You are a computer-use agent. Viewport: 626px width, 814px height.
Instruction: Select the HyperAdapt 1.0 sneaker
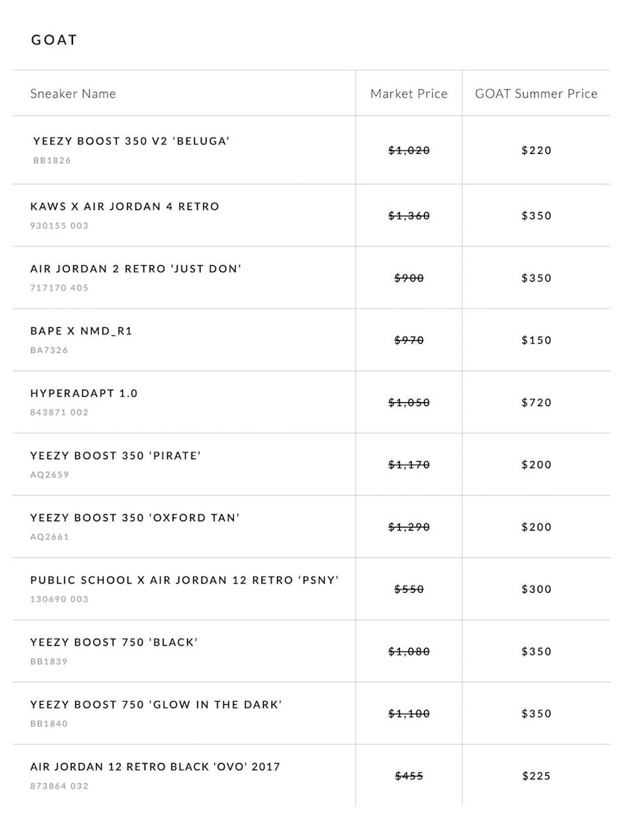coord(84,393)
